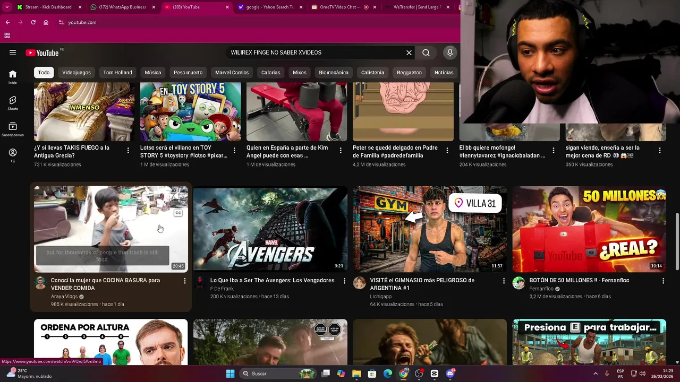Toggle CC subtitles on the video preview

tap(178, 213)
